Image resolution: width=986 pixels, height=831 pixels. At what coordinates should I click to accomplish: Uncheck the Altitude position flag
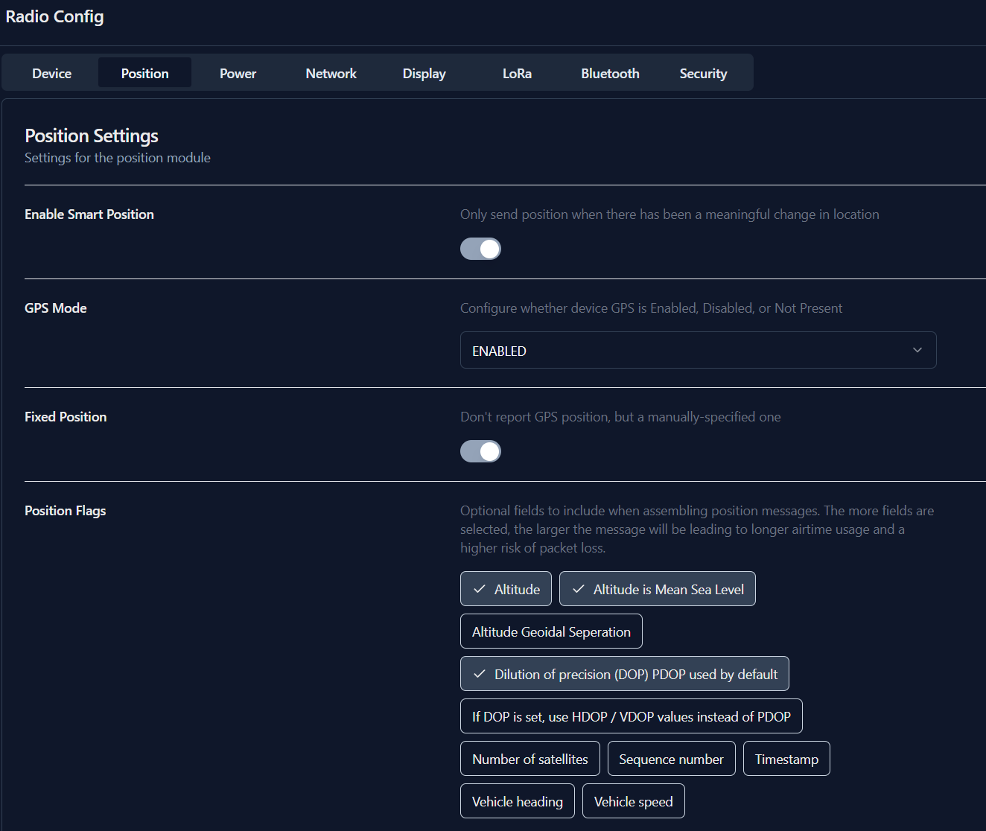(x=506, y=589)
